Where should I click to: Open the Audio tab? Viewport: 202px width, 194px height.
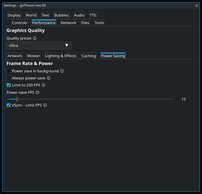click(79, 15)
